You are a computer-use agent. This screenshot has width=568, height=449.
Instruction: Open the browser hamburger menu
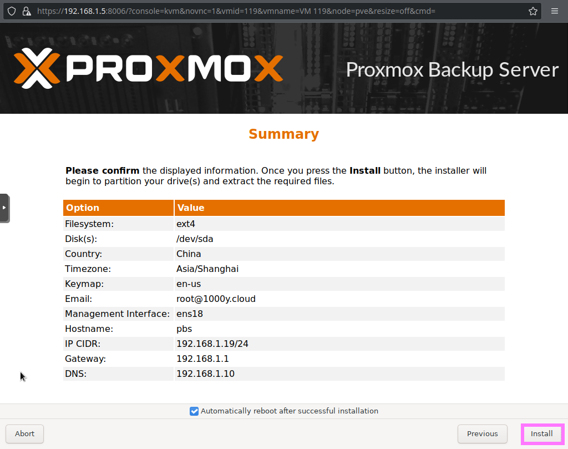coord(555,11)
